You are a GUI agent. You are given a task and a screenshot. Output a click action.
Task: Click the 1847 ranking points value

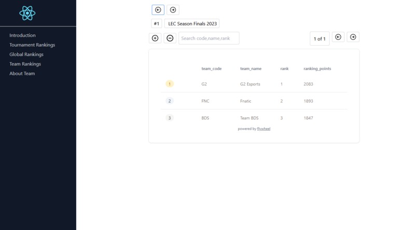[308, 118]
